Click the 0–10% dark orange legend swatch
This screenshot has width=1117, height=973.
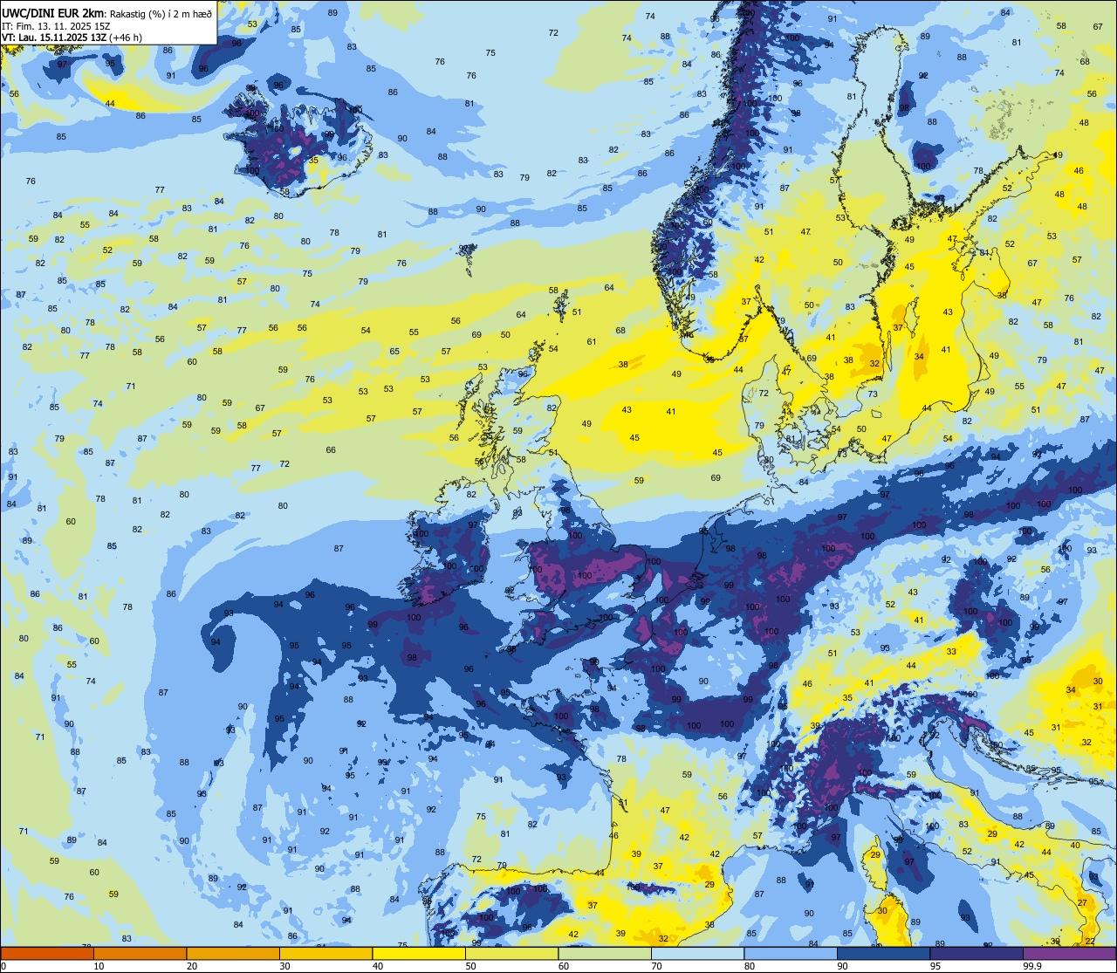pyautogui.click(x=47, y=954)
